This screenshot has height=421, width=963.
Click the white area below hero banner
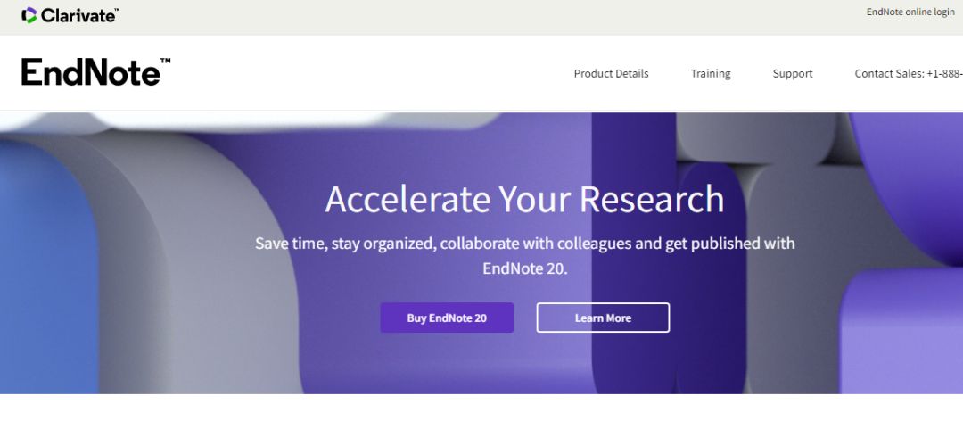click(481, 408)
